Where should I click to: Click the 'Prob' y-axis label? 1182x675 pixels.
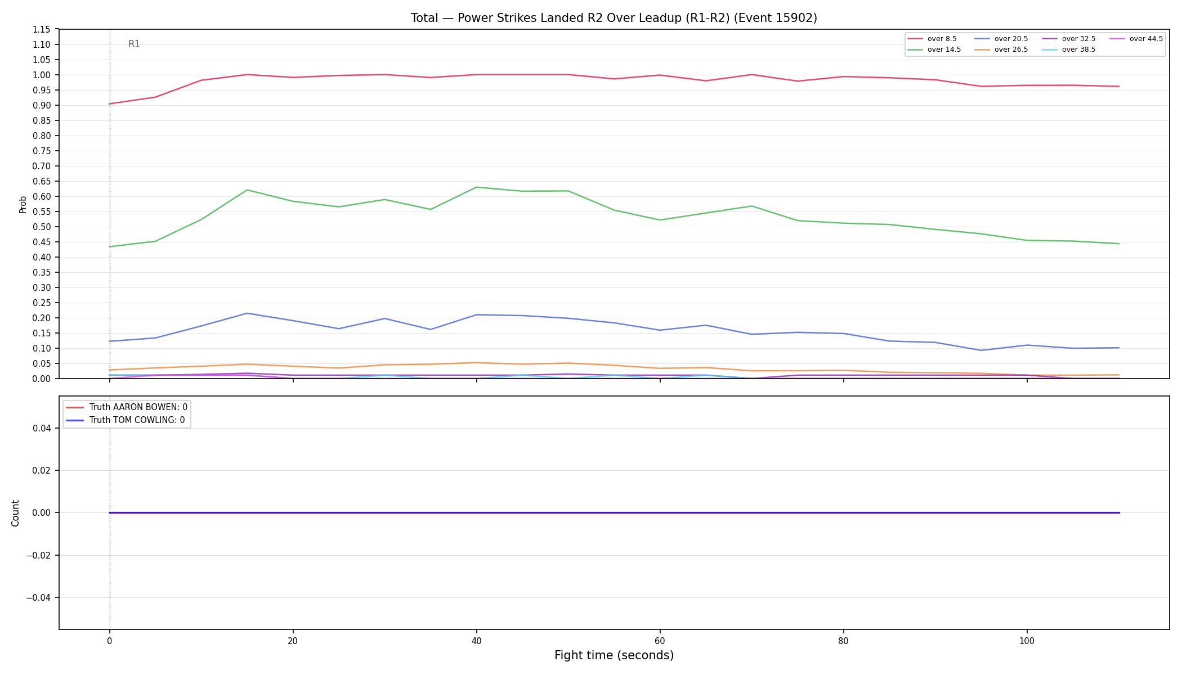pos(23,204)
